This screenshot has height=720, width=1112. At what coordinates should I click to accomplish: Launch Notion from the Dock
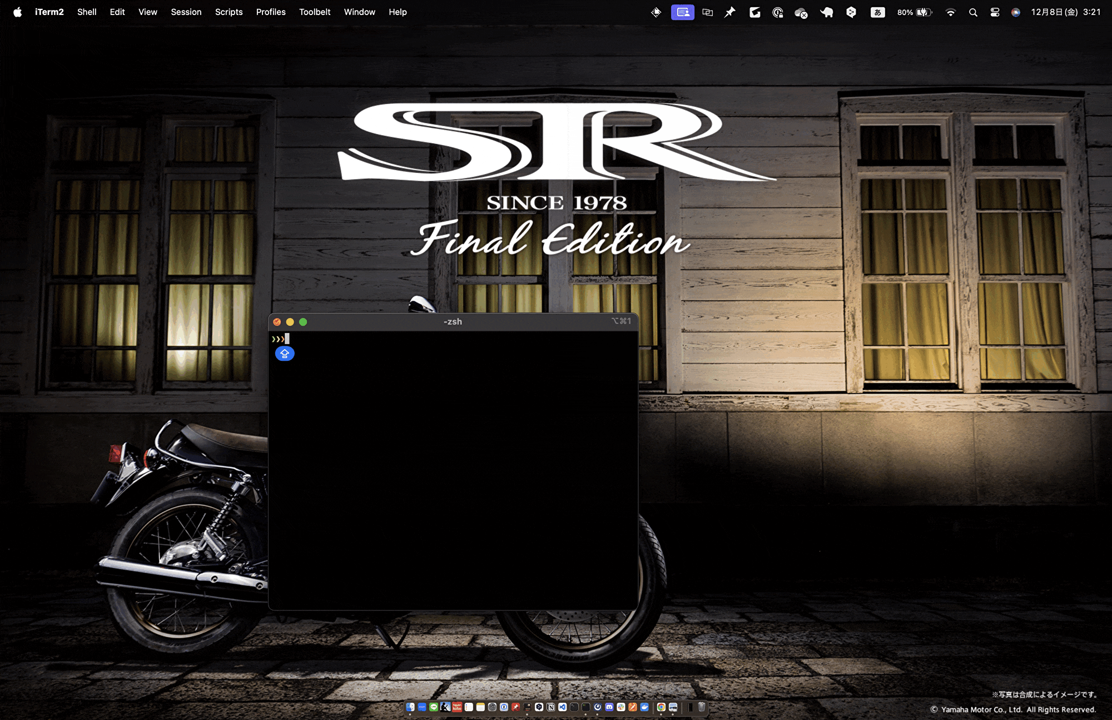[x=551, y=707]
